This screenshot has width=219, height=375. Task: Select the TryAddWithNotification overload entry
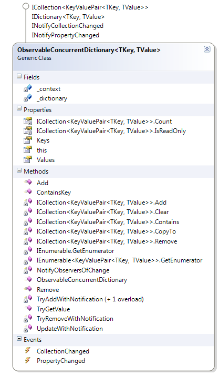click(90, 299)
